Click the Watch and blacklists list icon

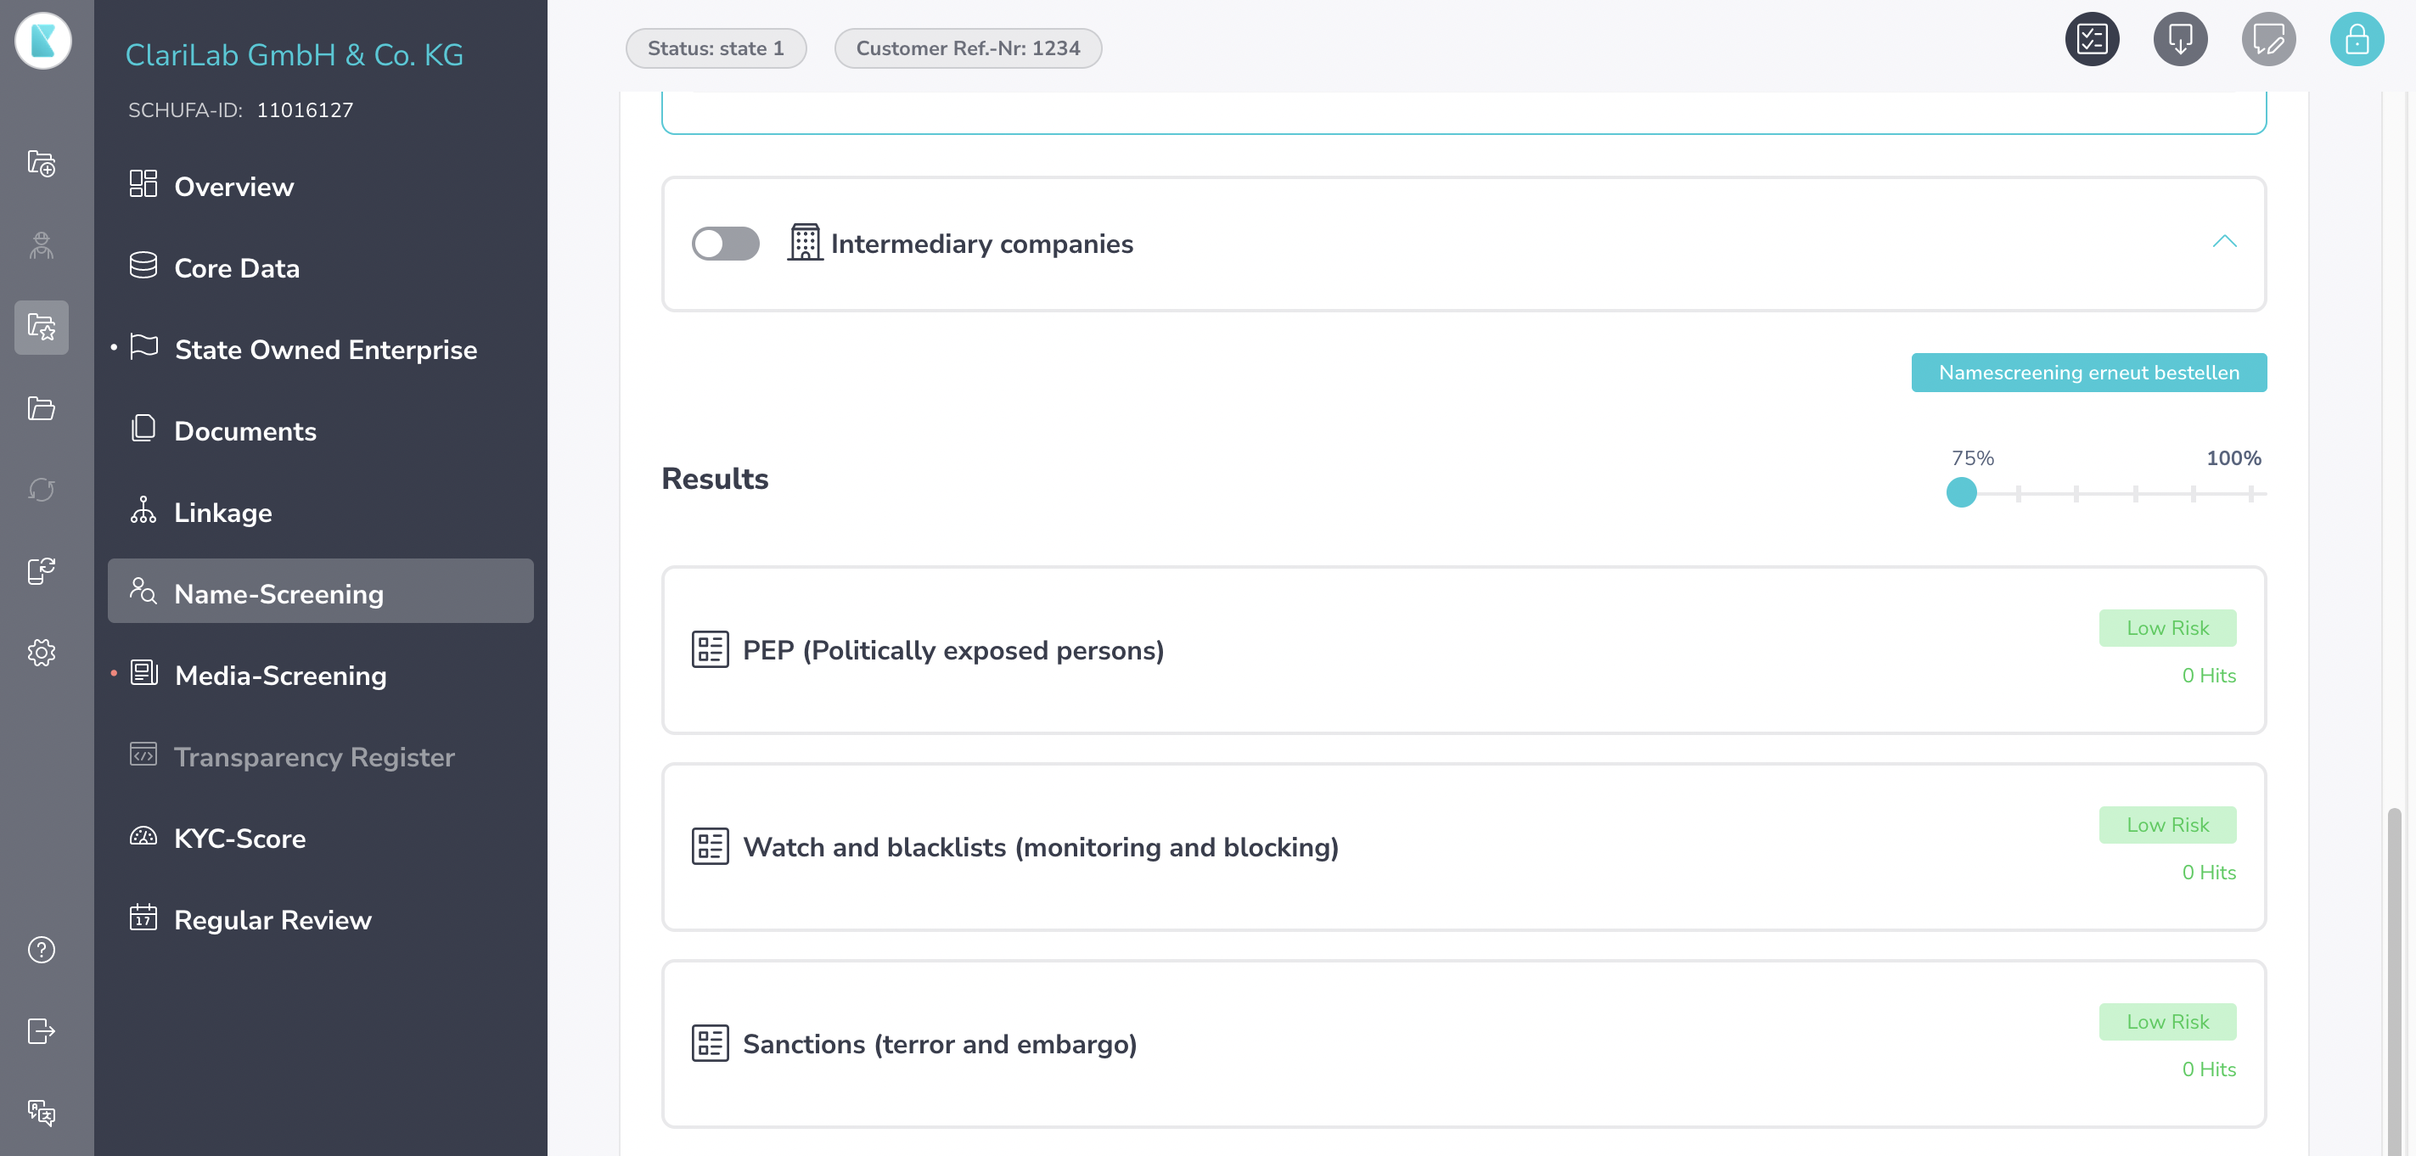[710, 845]
